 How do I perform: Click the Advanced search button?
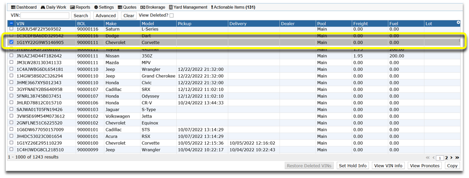106,16
